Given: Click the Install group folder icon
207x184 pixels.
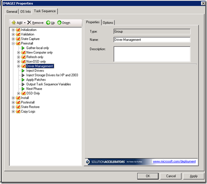Looking at the screenshot, I should (18, 98).
